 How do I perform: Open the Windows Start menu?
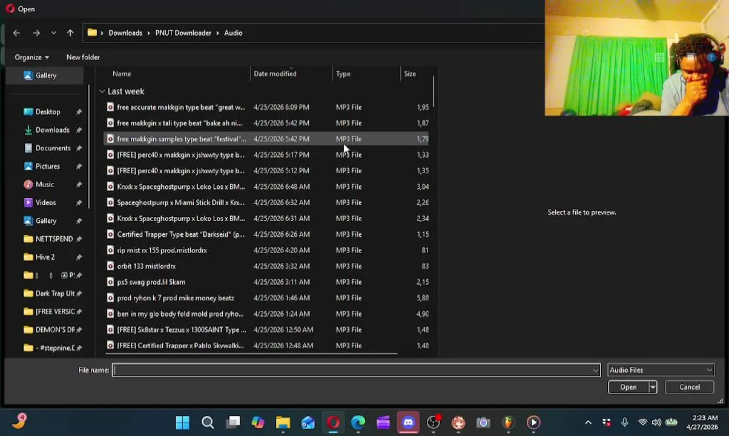coord(182,422)
